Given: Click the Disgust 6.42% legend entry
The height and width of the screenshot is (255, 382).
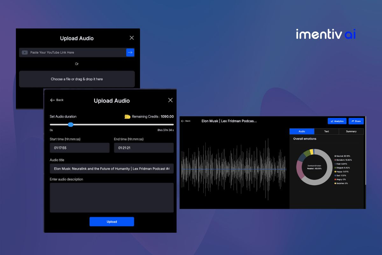Looking at the screenshot, I should click(342, 168).
